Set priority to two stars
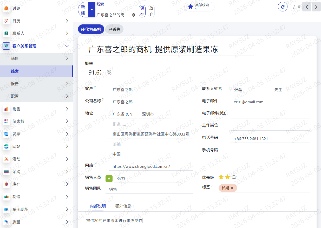This screenshot has width=321, height=228. click(228, 177)
